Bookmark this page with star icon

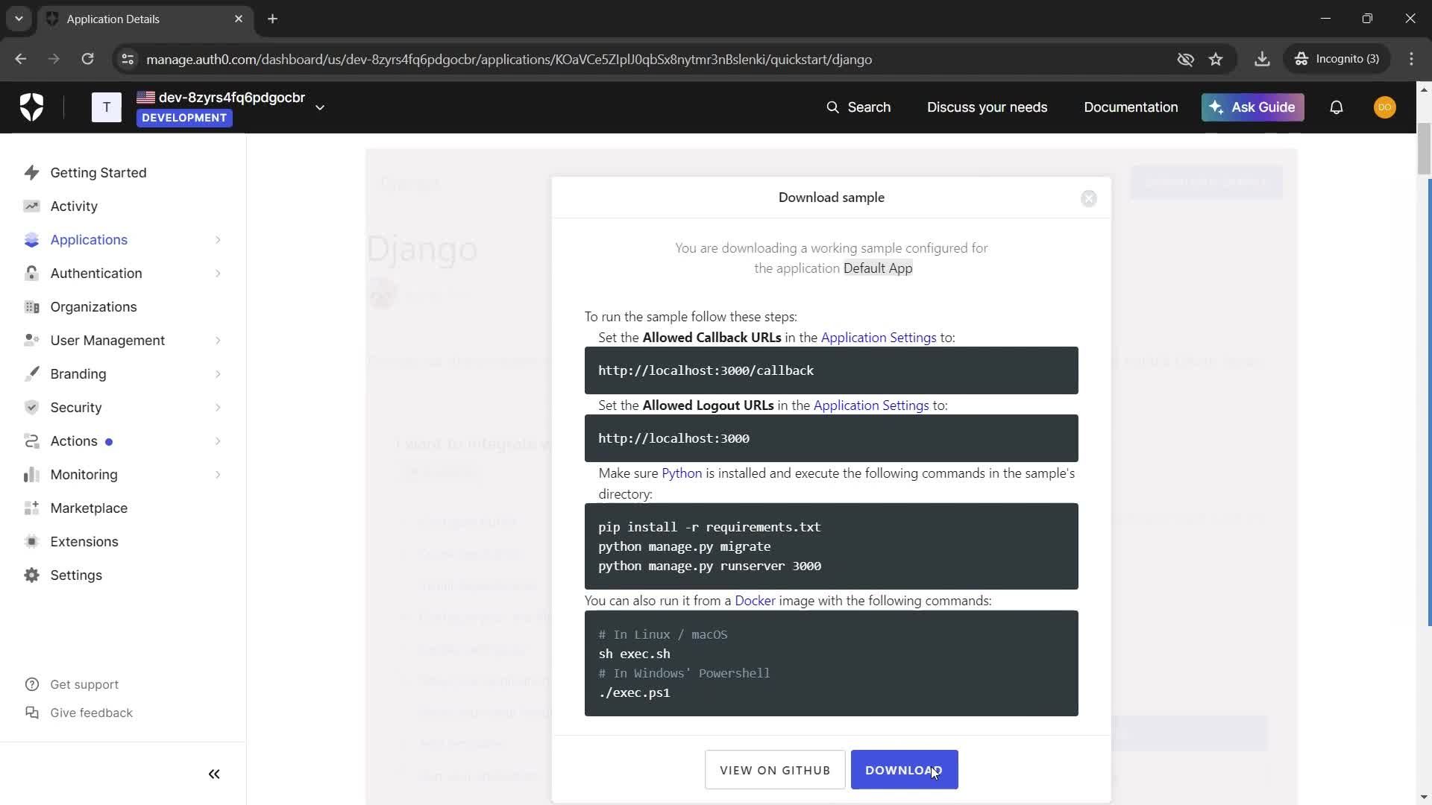pyautogui.click(x=1216, y=59)
